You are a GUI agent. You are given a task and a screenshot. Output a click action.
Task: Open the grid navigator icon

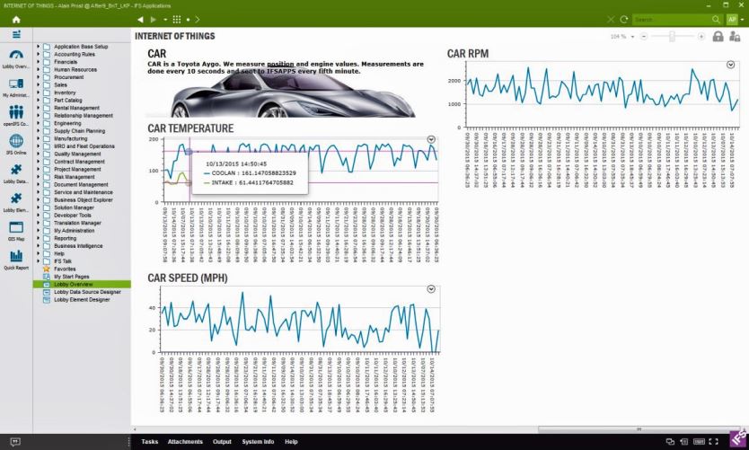pos(177,20)
